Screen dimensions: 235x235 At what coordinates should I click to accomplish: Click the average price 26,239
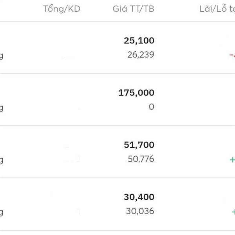pos(141,55)
